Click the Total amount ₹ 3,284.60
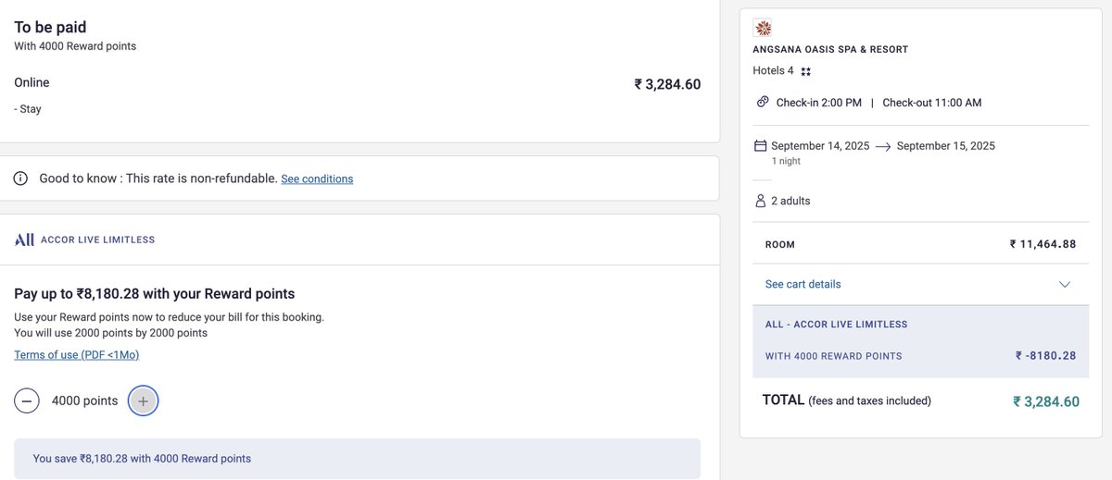Viewport: 1112px width, 480px height. point(1046,401)
